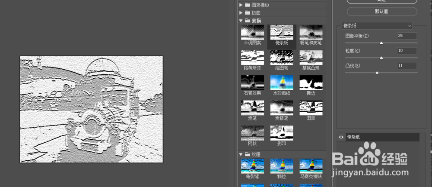The height and width of the screenshot is (187, 432).
Task: Apply the 铬黄渐变 filter thumbnail
Action: (x=252, y=58)
